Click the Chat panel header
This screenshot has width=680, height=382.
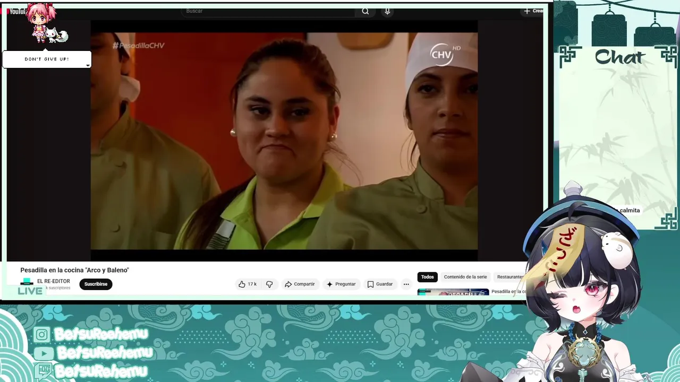619,57
